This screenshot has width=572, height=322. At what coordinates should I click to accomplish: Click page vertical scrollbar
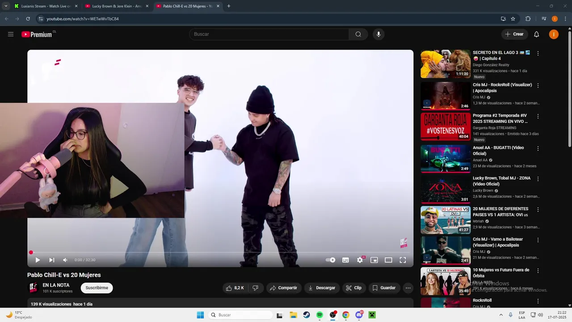(x=569, y=89)
